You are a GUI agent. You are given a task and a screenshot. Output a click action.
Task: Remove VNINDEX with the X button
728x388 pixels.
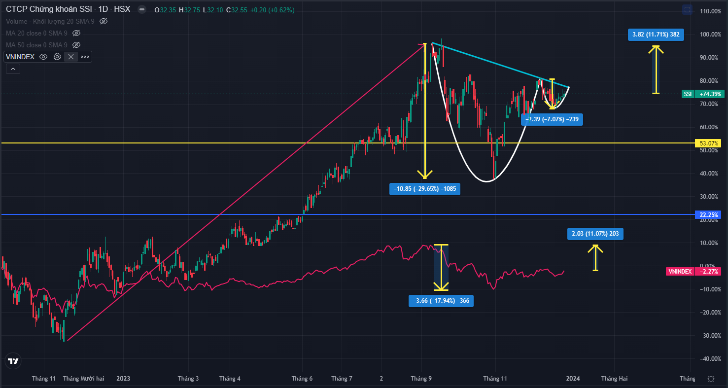(x=71, y=57)
